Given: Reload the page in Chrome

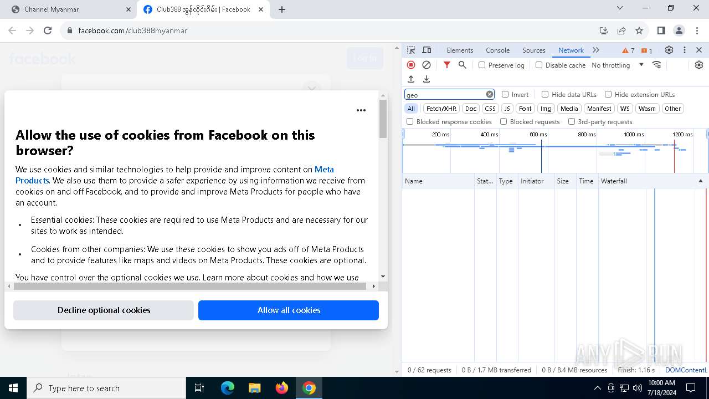Looking at the screenshot, I should [x=48, y=30].
